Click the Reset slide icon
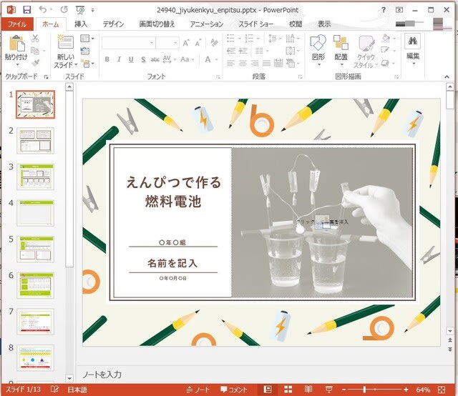The width and height of the screenshot is (458, 396). click(x=85, y=51)
